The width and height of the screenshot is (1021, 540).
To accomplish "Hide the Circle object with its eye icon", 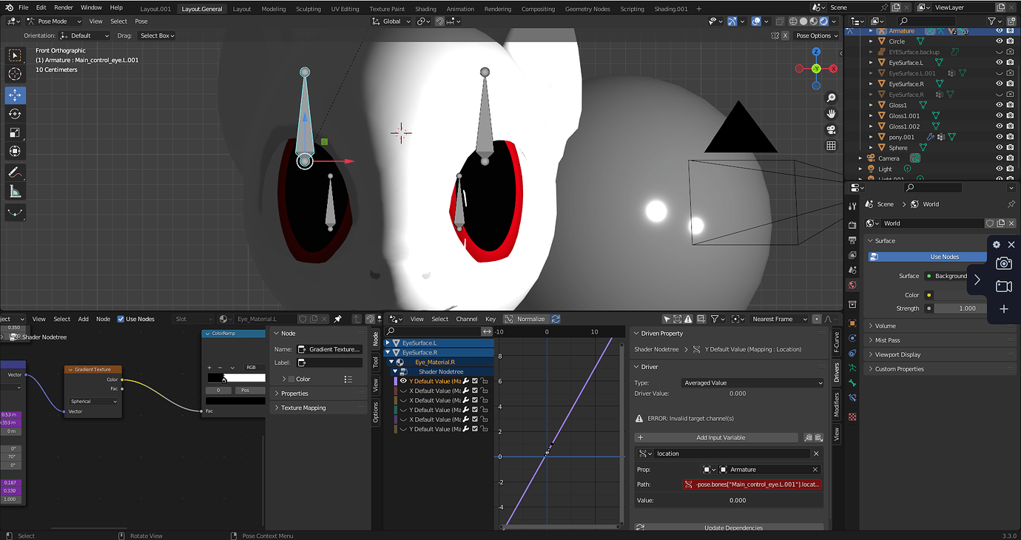I will click(1000, 41).
